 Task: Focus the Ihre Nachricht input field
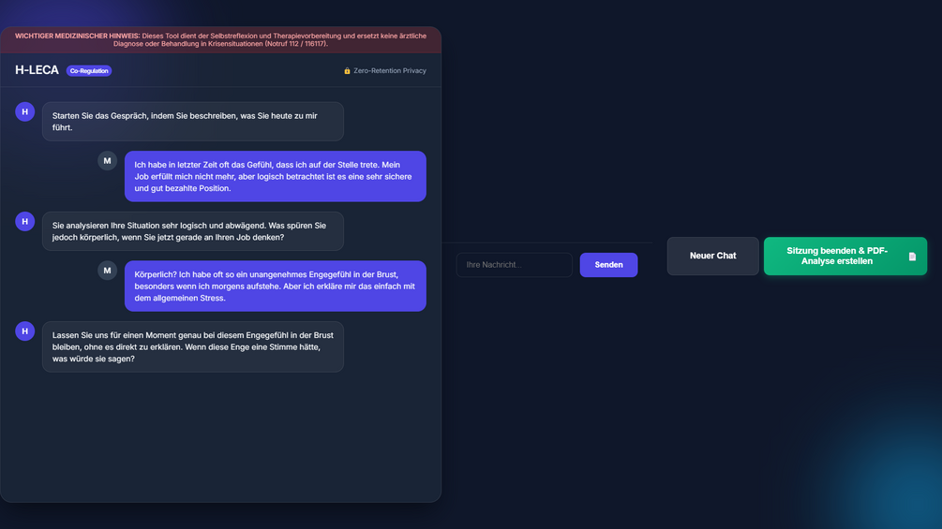[515, 264]
